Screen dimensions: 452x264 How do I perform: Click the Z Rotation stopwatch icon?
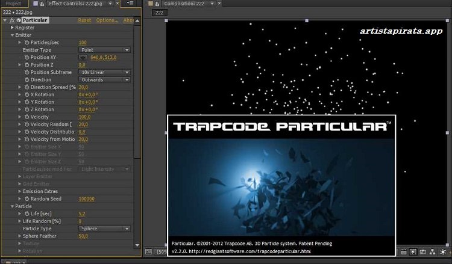click(27, 109)
